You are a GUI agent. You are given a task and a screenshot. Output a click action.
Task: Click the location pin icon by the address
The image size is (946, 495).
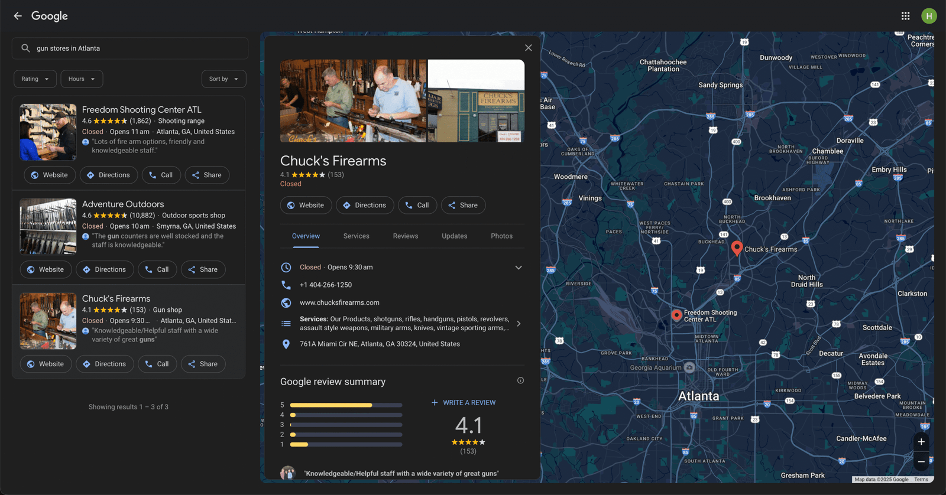286,344
